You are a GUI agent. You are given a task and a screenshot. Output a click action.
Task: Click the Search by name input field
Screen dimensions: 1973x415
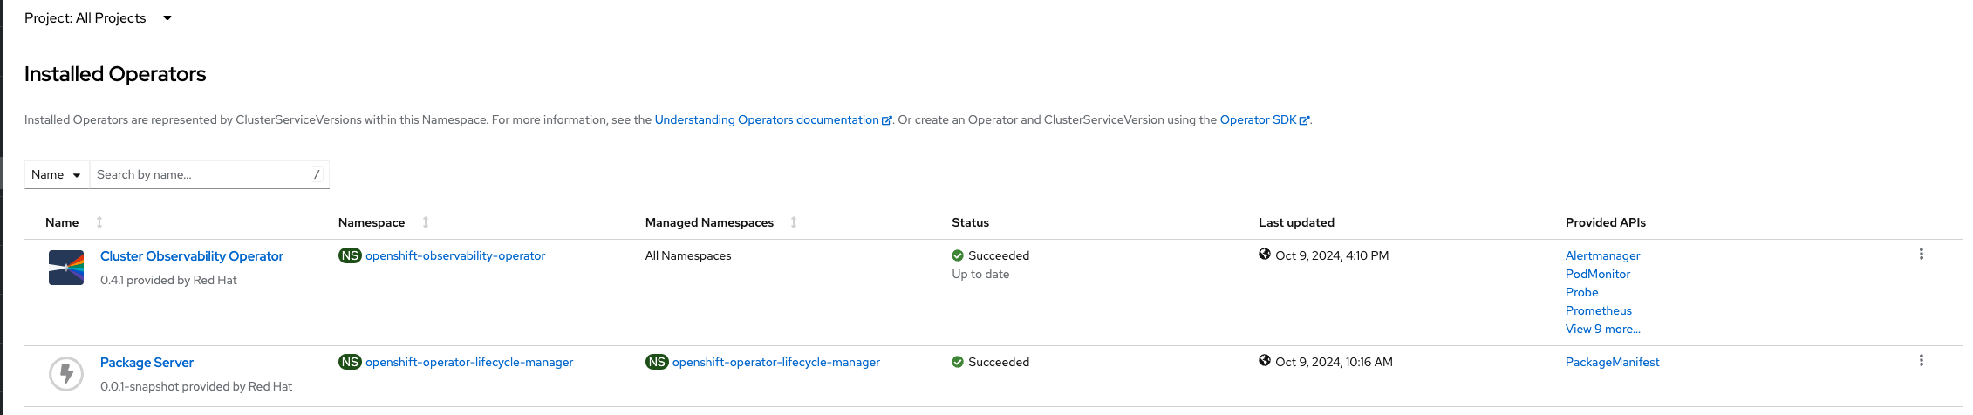click(x=201, y=174)
